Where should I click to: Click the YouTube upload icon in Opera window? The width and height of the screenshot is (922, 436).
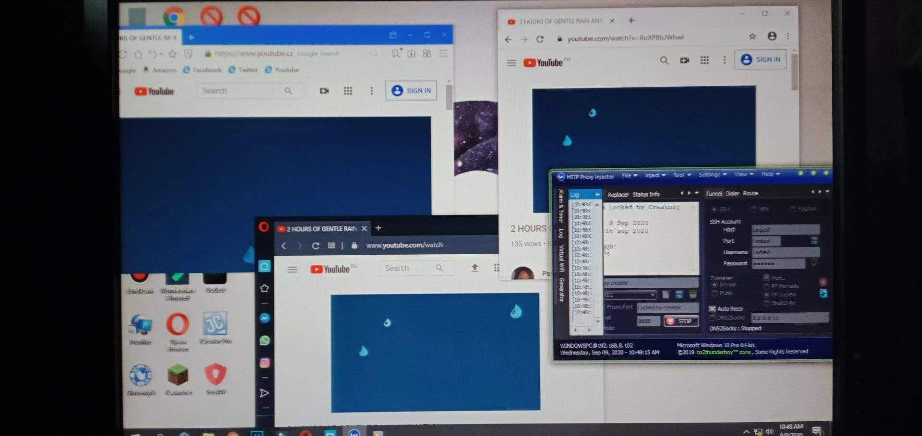(474, 268)
